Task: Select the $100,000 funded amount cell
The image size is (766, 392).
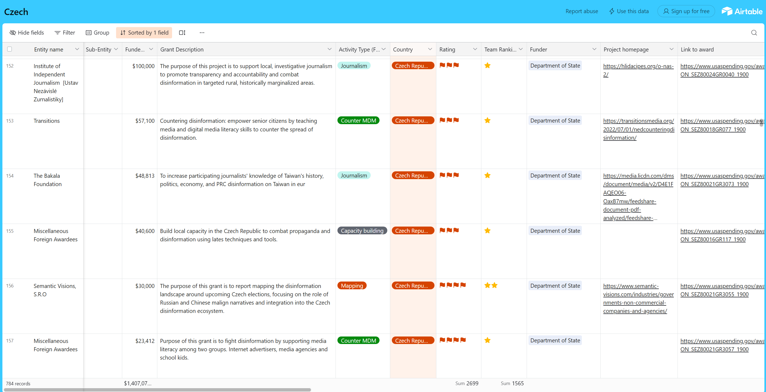Action: pyautogui.click(x=139, y=86)
